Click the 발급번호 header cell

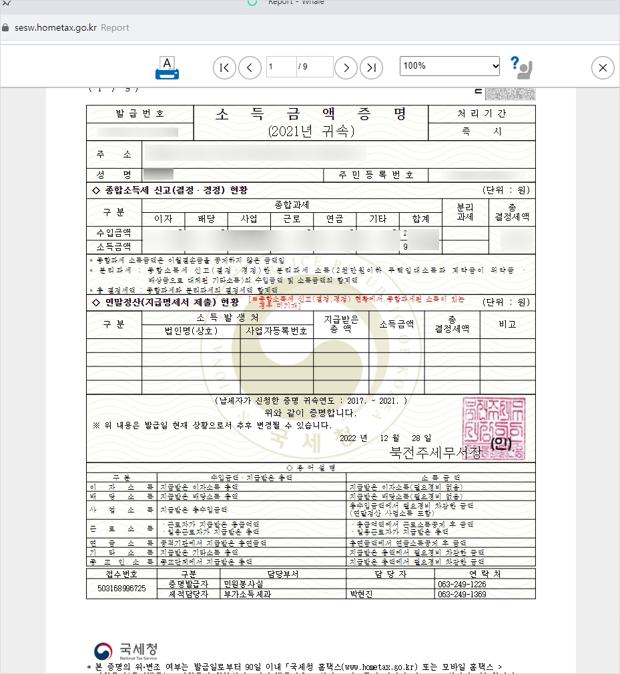139,114
